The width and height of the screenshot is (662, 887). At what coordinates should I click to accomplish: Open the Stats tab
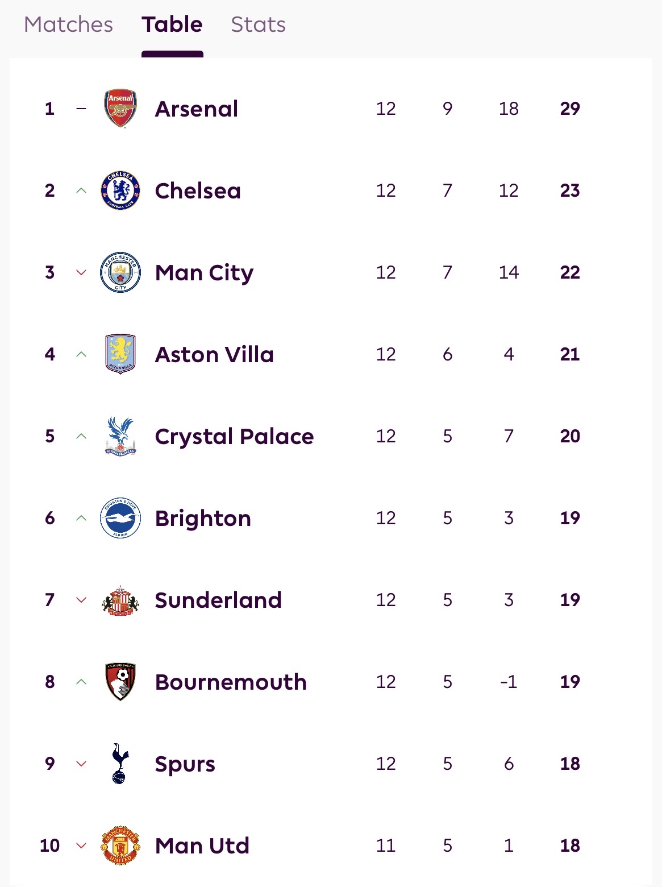258,24
